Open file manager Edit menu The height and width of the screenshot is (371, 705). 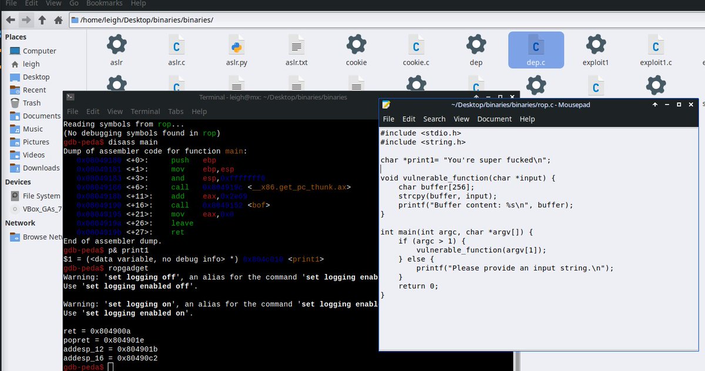point(32,3)
